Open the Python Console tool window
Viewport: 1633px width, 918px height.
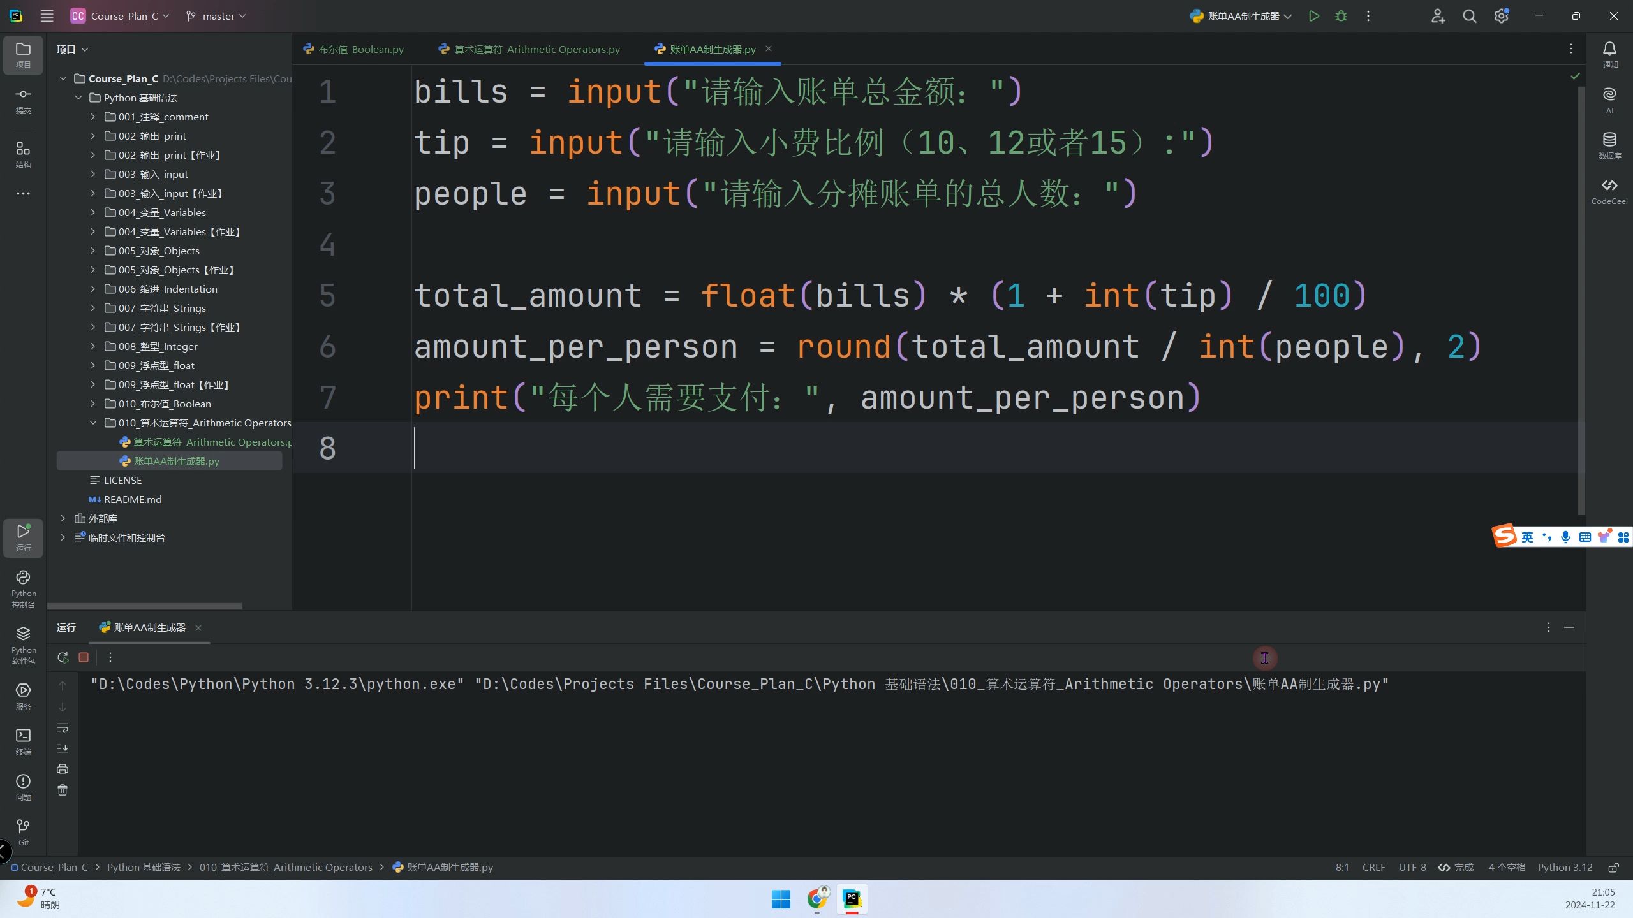click(x=23, y=589)
